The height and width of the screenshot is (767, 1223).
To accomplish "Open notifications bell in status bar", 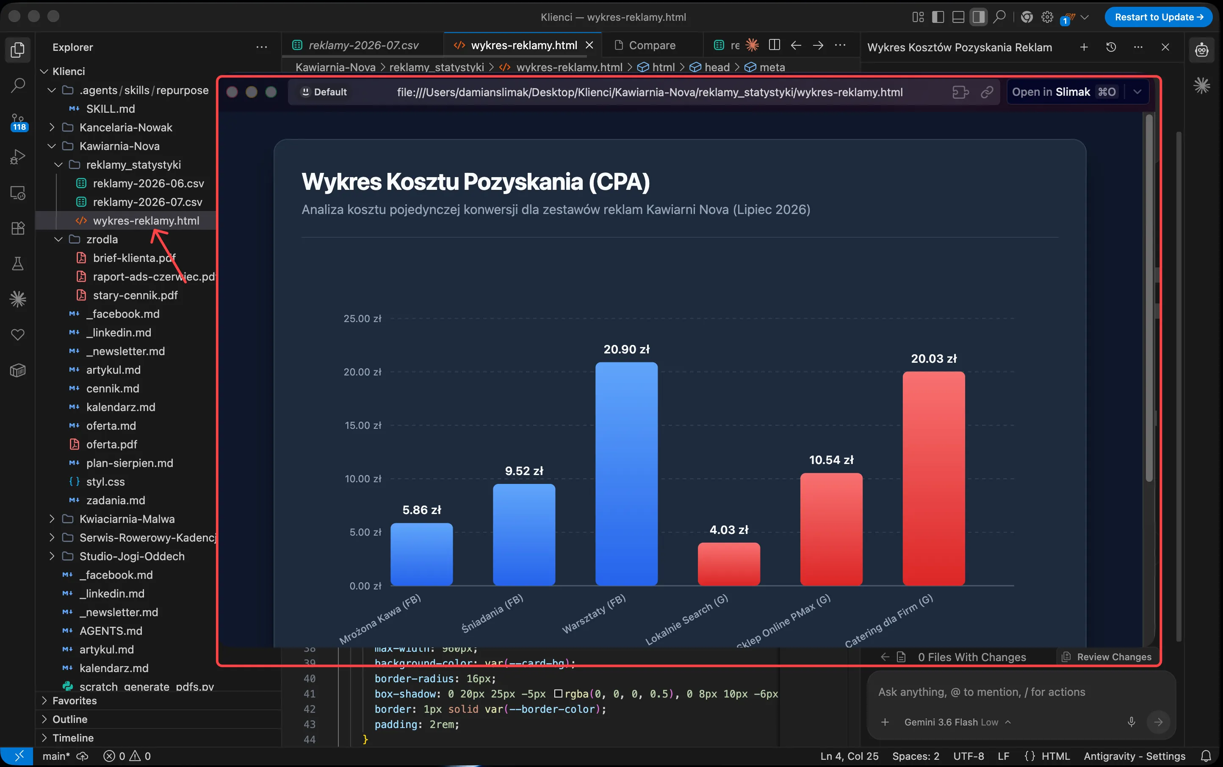I will click(1206, 756).
